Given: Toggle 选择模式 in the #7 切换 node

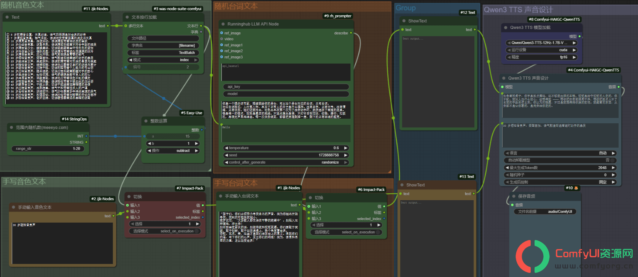Looking at the screenshot, I should [x=165, y=231].
